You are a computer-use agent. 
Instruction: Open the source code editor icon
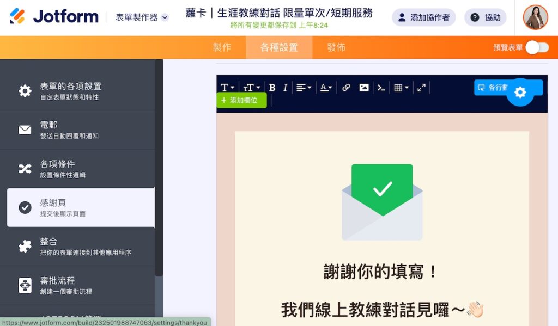pos(381,88)
